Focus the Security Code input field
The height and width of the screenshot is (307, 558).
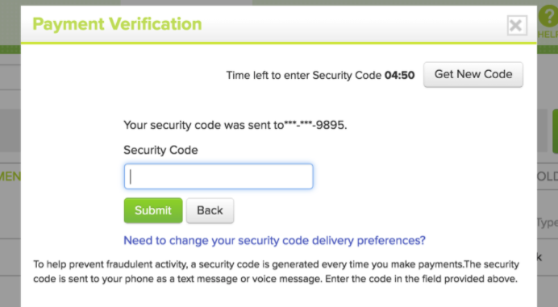219,176
